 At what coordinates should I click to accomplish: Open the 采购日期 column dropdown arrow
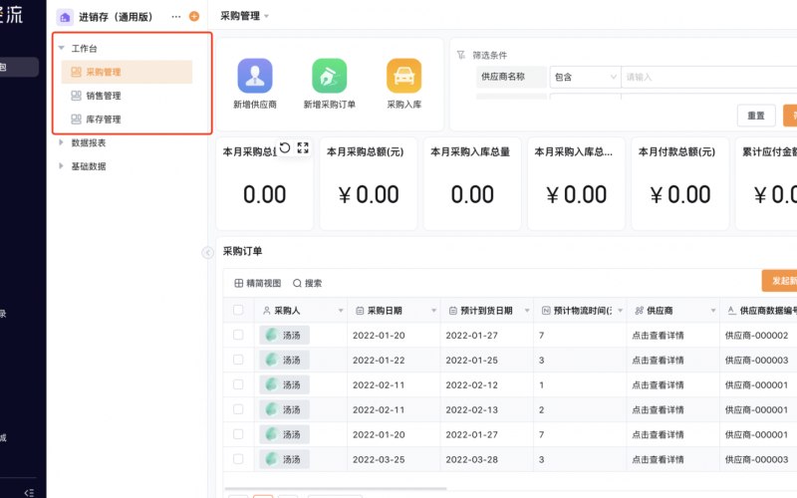433,311
